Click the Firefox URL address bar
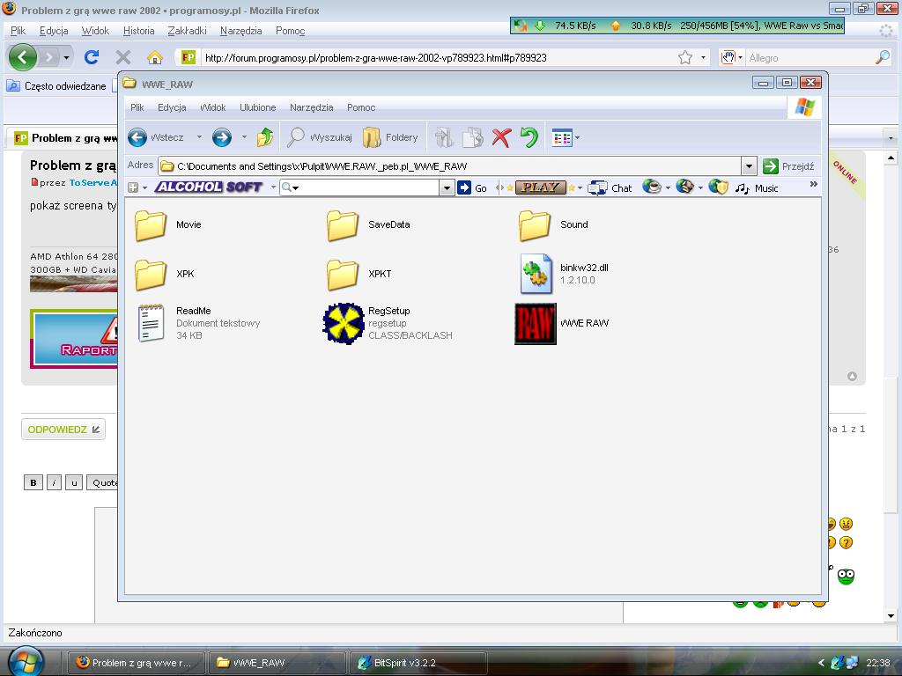The image size is (902, 676). click(x=439, y=57)
